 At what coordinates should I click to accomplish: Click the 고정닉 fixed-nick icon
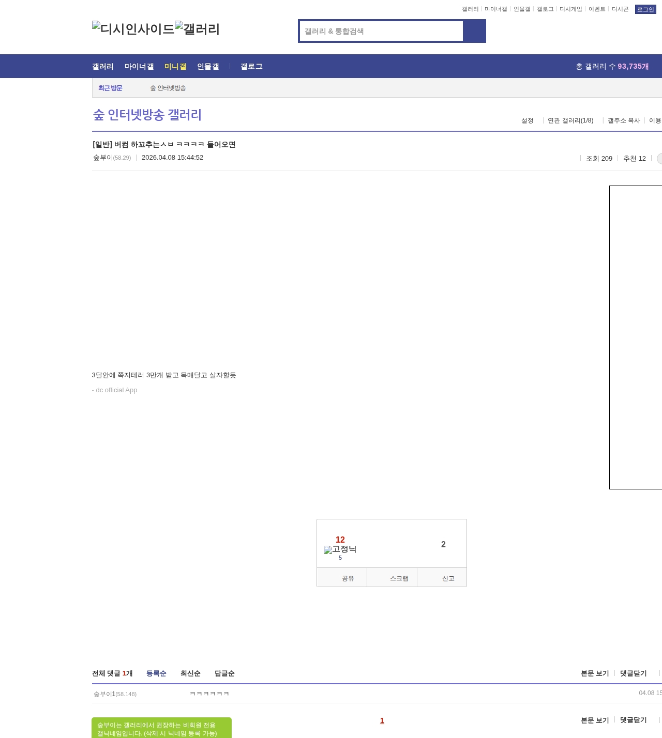(340, 549)
